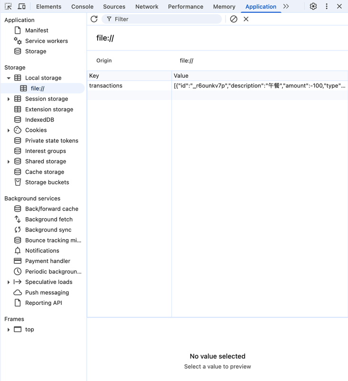Screen dimensions: 348x381
Task: Close the DevTools panel
Action: tap(339, 6)
